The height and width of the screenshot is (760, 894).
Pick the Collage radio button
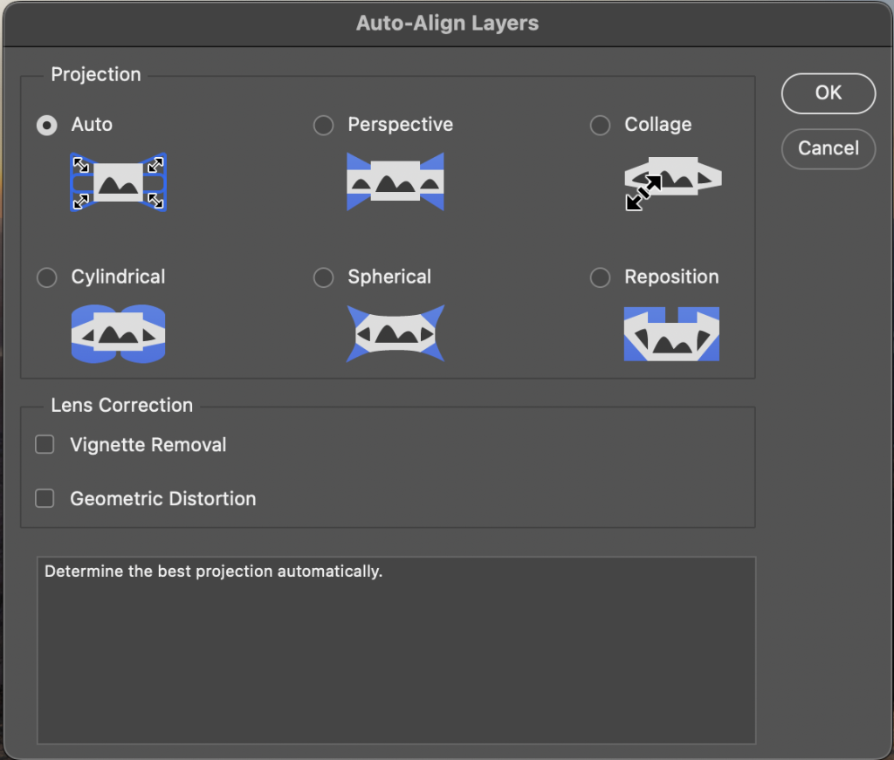tap(600, 125)
